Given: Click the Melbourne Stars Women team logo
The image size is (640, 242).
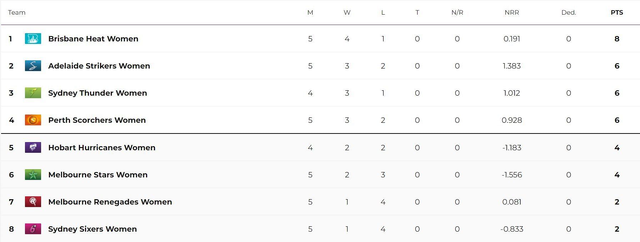Looking at the screenshot, I should click(x=33, y=175).
